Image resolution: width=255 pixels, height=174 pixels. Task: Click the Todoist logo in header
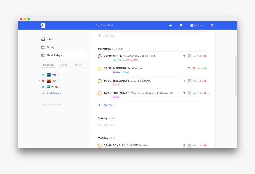(43, 26)
